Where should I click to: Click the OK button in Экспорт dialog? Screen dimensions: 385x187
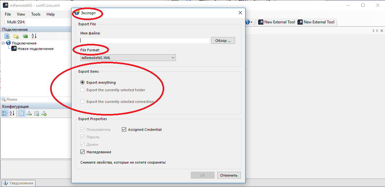pyautogui.click(x=202, y=175)
